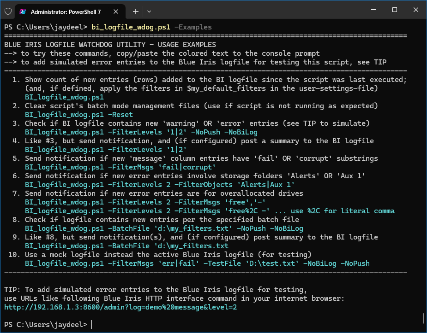Image resolution: width=427 pixels, height=333 pixels.
Task: Minimize the terminal window
Action: coord(373,10)
